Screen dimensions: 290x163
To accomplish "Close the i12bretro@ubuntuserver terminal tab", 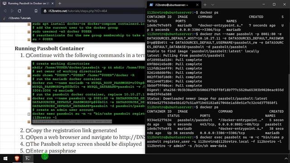I will (197, 5).
